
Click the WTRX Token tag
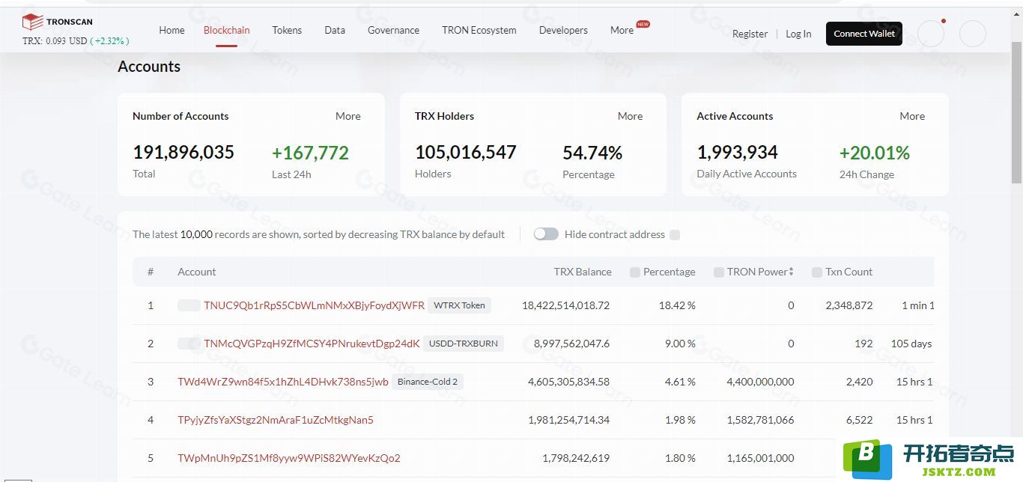[460, 305]
